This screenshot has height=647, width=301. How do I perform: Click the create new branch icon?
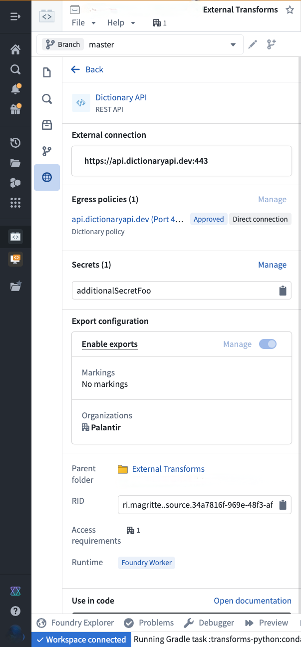[271, 44]
